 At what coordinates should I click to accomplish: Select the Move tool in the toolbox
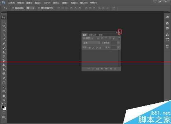4,18
